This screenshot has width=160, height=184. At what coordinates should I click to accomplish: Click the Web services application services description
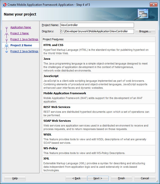(x=96, y=127)
